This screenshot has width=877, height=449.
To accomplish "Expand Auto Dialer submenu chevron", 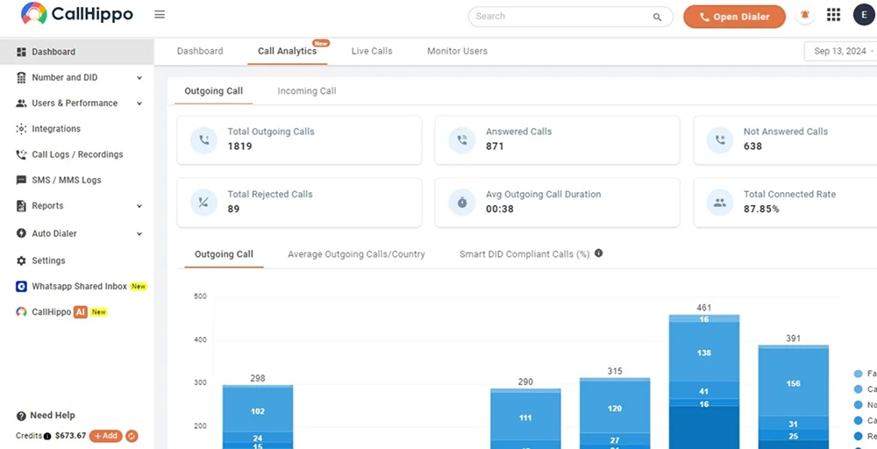I will (x=139, y=234).
